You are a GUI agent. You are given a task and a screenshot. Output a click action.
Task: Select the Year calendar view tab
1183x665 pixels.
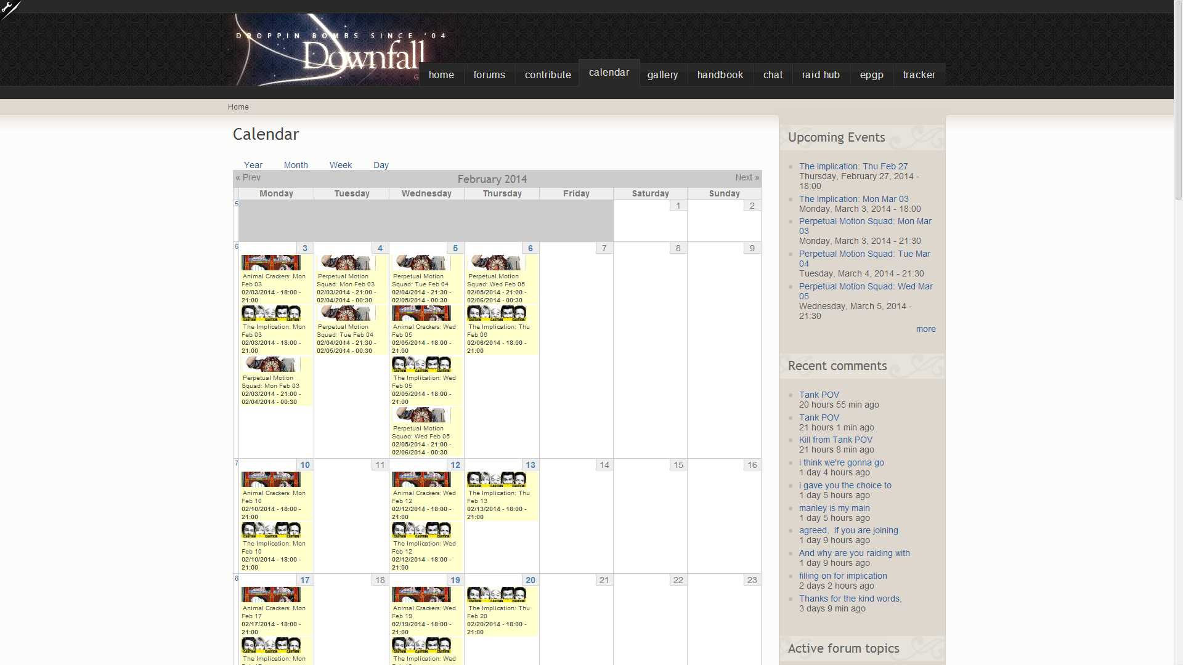[x=253, y=164]
